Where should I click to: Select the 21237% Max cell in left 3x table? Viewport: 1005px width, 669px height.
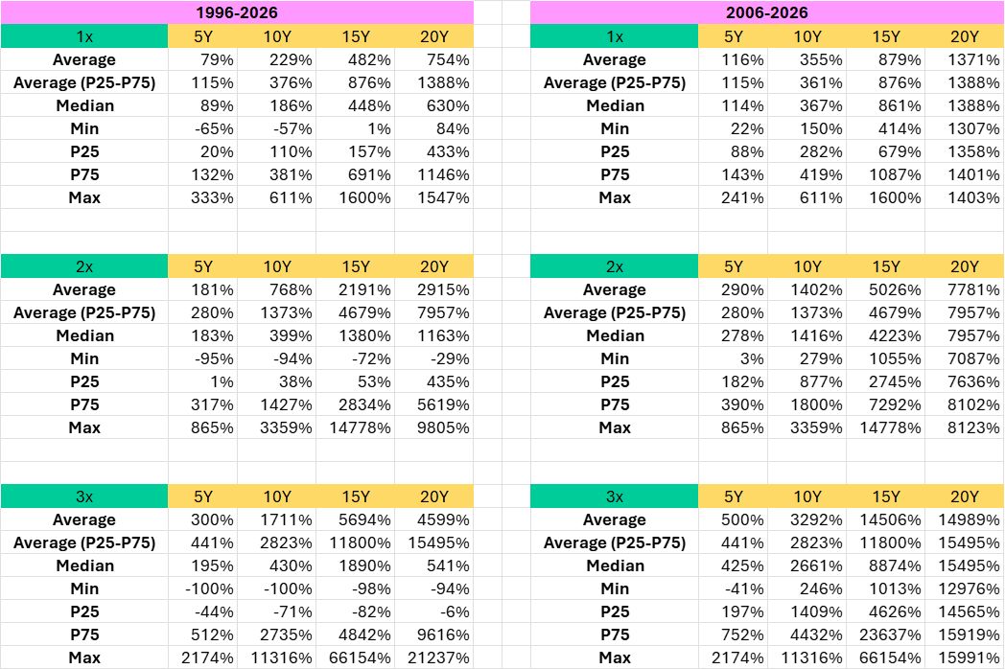tap(433, 657)
